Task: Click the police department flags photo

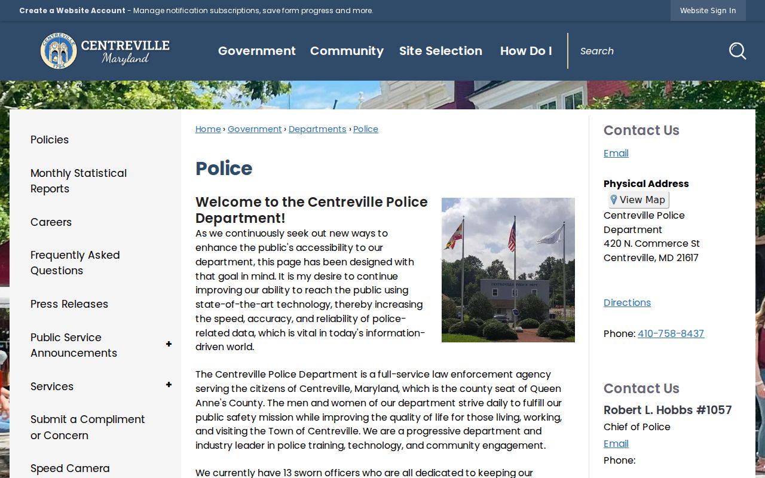Action: coord(508,270)
